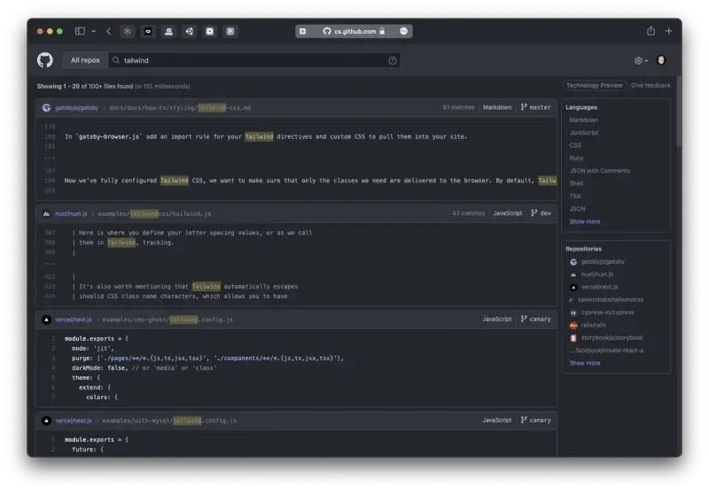Click the 61 matches count
Viewport: 709px width, 493px height.
(x=458, y=107)
